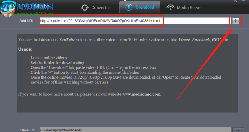Select the 'Set the folder for downloading' line
Viewport: 249px width, 132px height.
point(57,63)
